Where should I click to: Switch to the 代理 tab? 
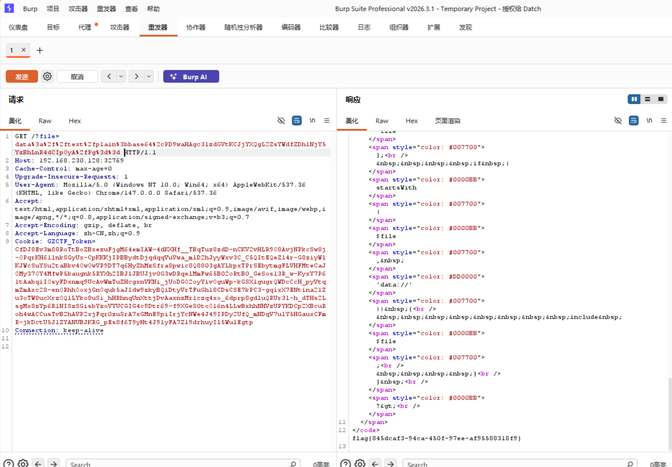(85, 27)
